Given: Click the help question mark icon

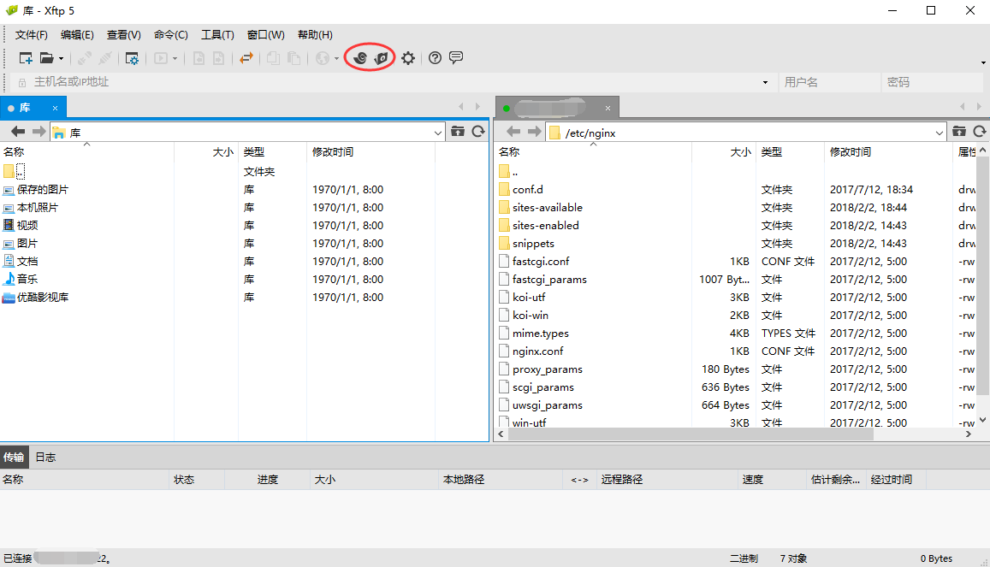Looking at the screenshot, I should point(435,58).
